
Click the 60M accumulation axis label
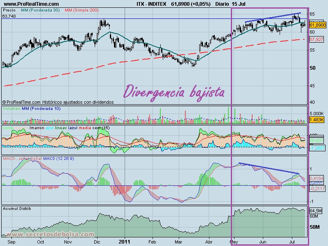314,216
